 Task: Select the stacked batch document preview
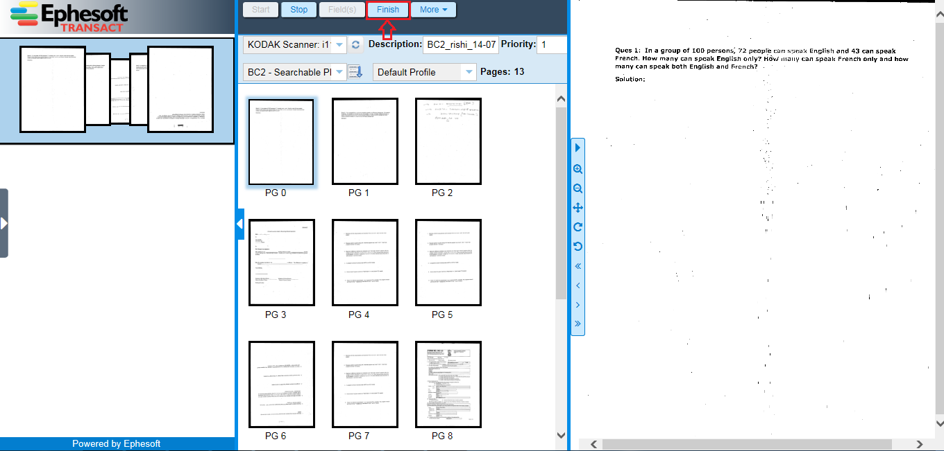[x=117, y=89]
